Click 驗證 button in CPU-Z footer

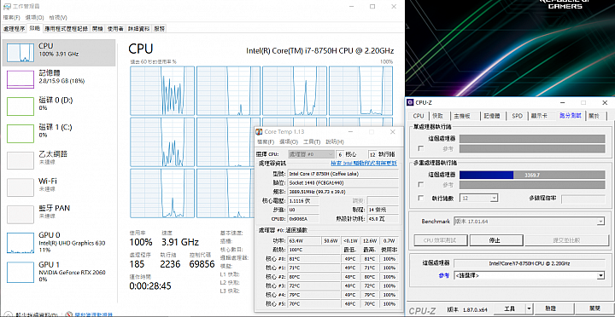550,308
